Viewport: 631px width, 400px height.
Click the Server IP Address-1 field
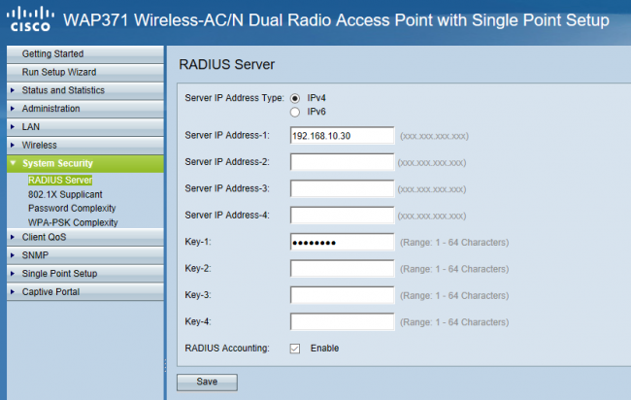[342, 136]
